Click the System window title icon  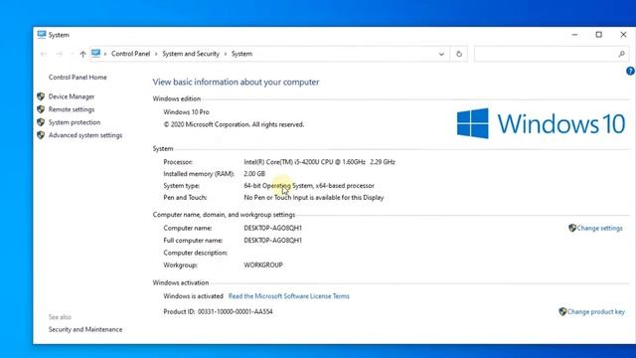click(x=42, y=35)
